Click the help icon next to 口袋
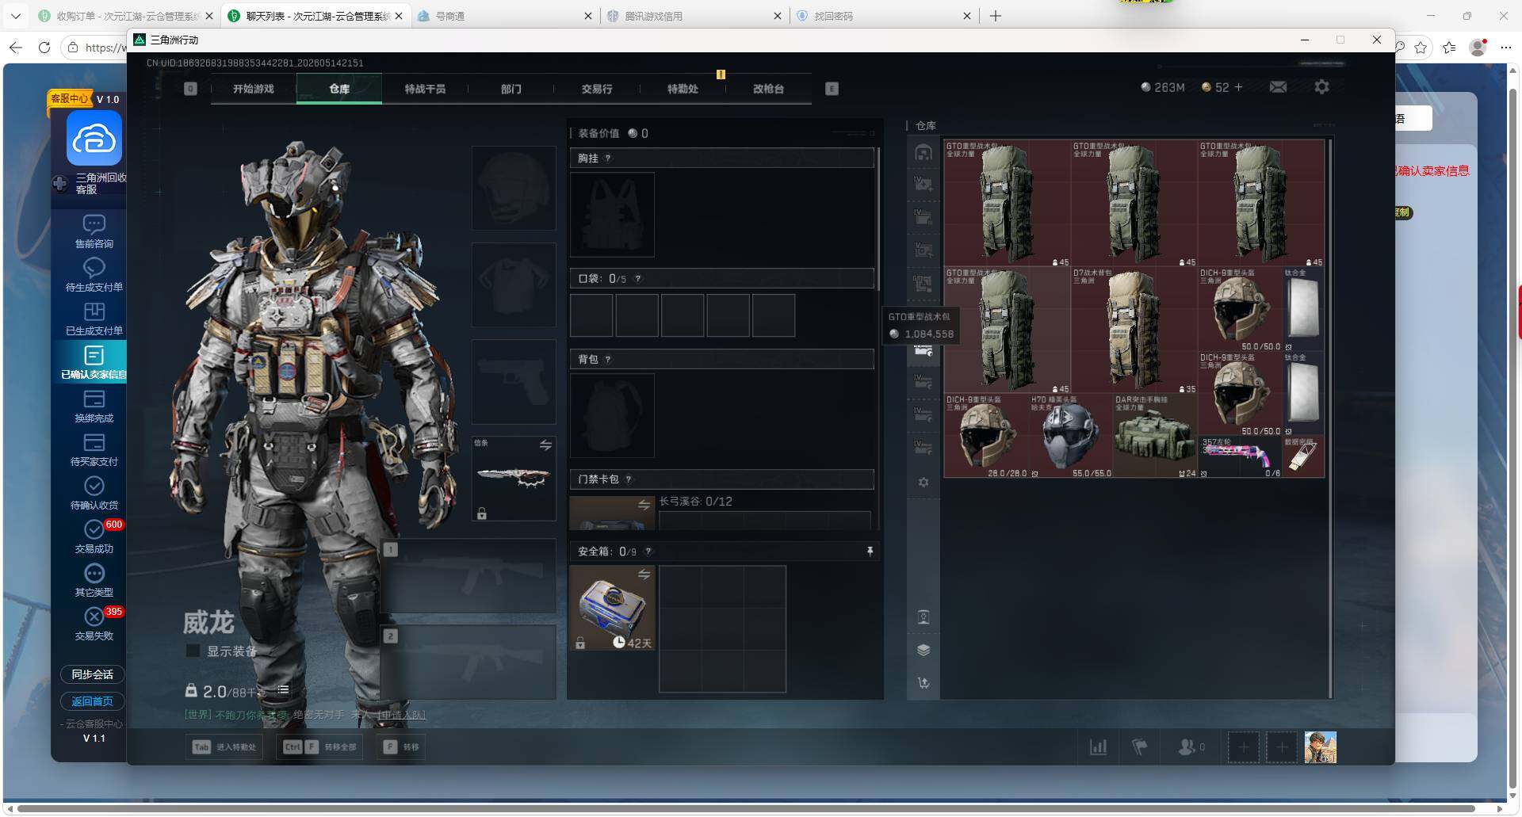Viewport: 1522px width, 817px height. (637, 279)
